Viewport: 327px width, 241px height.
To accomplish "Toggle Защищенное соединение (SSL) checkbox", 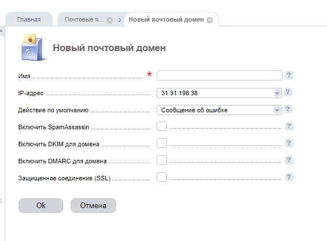I will [162, 177].
